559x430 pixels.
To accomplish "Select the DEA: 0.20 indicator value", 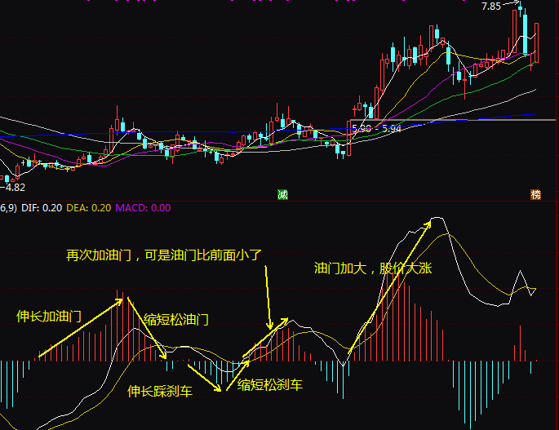I will tap(89, 208).
